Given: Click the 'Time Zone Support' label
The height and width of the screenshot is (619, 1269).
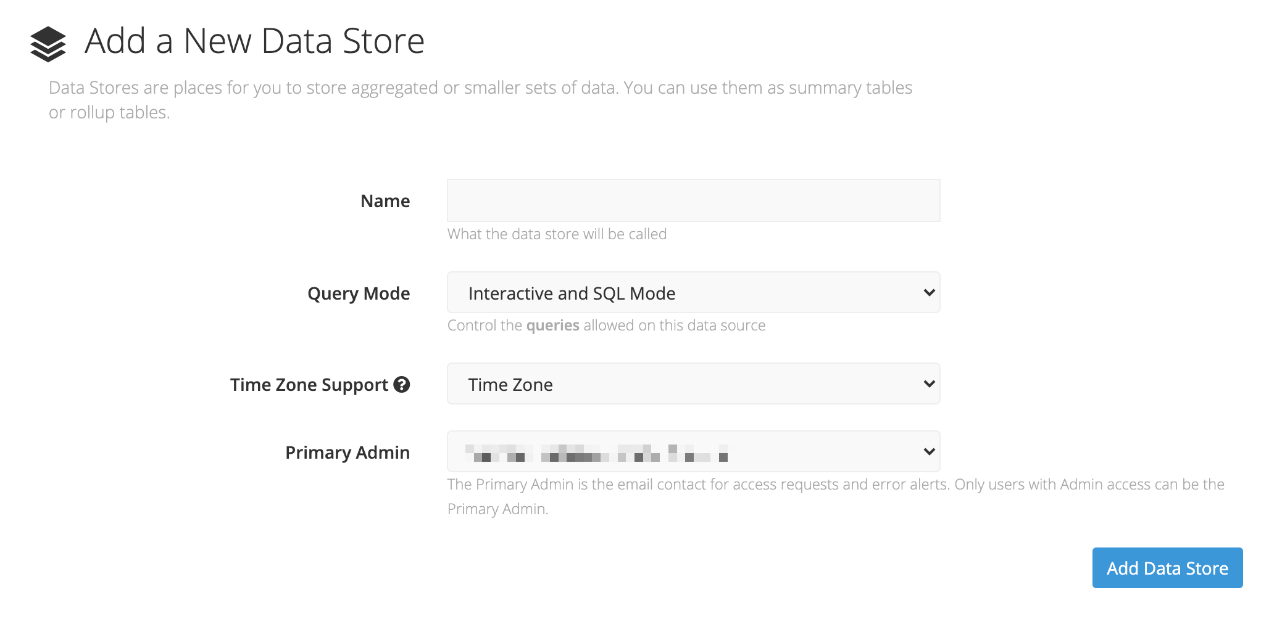Looking at the screenshot, I should [309, 385].
